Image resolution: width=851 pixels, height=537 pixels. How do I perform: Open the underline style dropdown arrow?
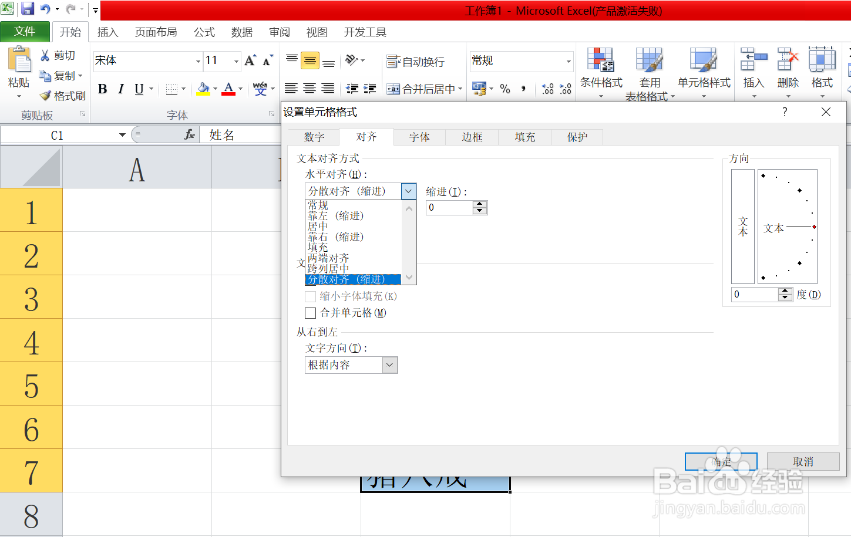(151, 89)
